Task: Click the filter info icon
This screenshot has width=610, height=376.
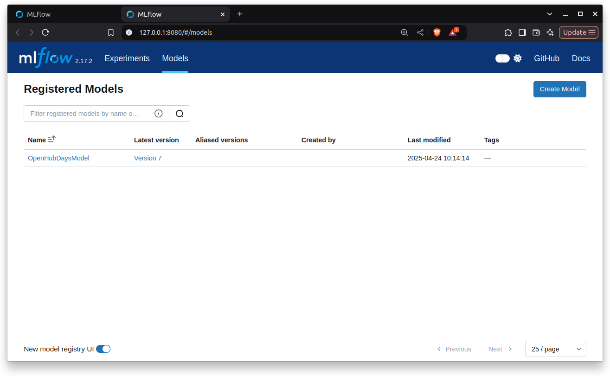Action: coord(159,114)
